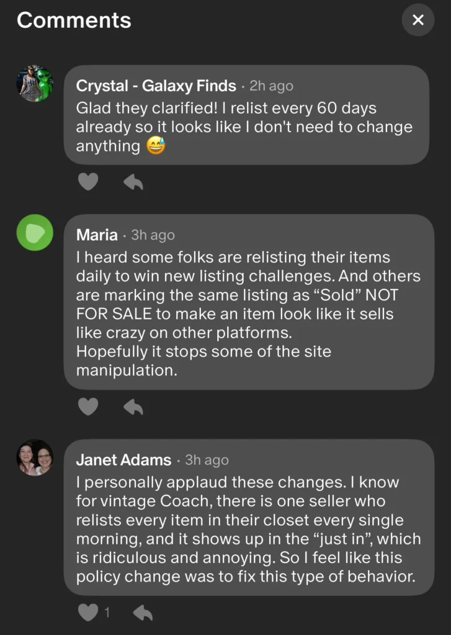451x635 pixels.
Task: View the like count on Janet's comment
Action: pyautogui.click(x=107, y=613)
